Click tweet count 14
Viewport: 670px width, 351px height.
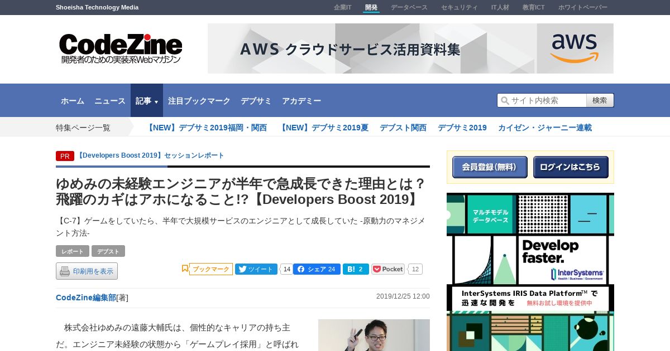(x=286, y=269)
